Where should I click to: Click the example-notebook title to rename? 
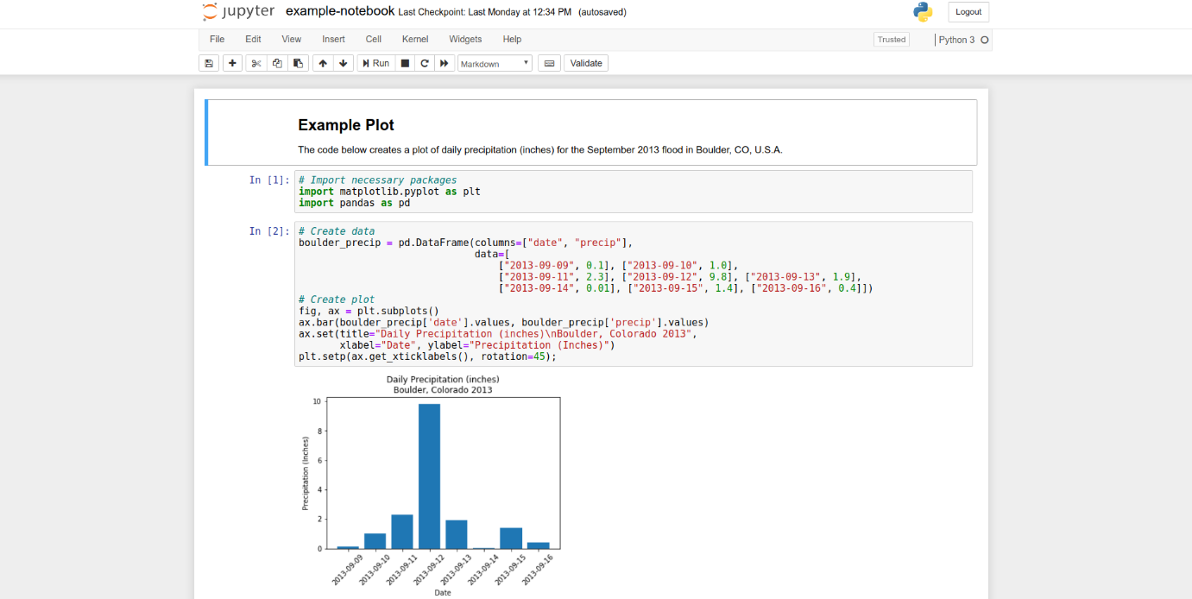tap(340, 11)
